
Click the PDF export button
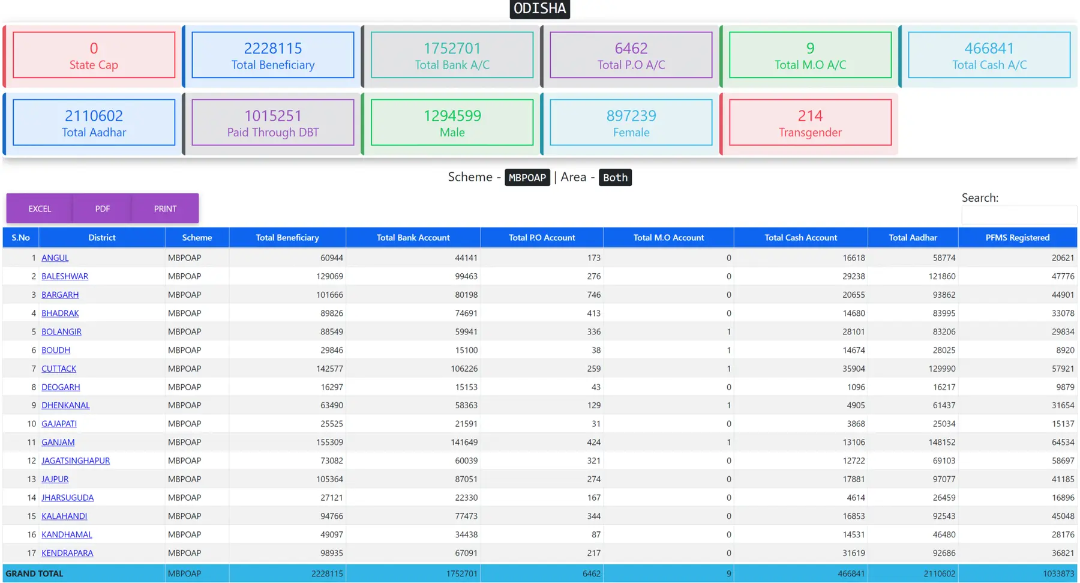coord(101,208)
